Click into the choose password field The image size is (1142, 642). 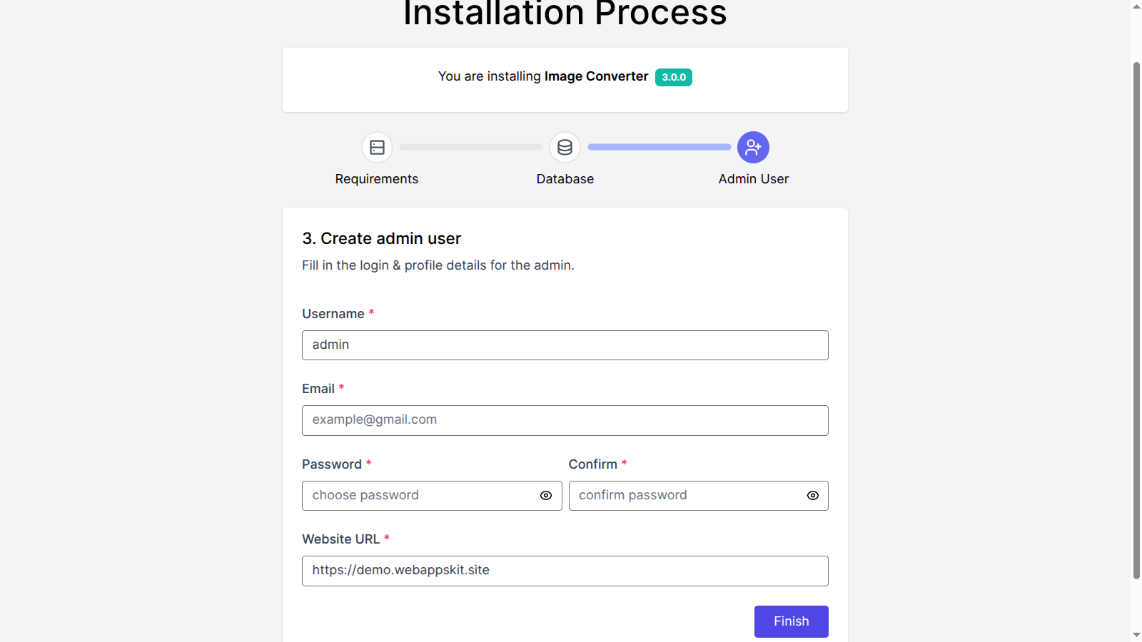tap(418, 496)
